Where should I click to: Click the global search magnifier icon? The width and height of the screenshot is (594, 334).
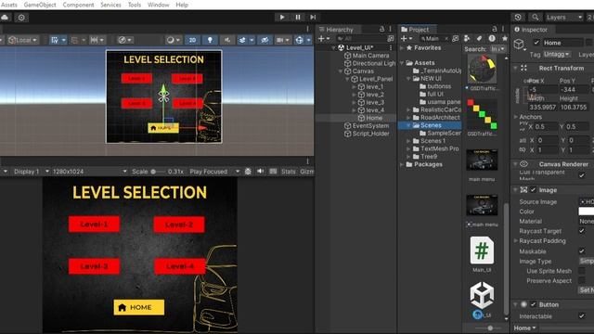[535, 17]
